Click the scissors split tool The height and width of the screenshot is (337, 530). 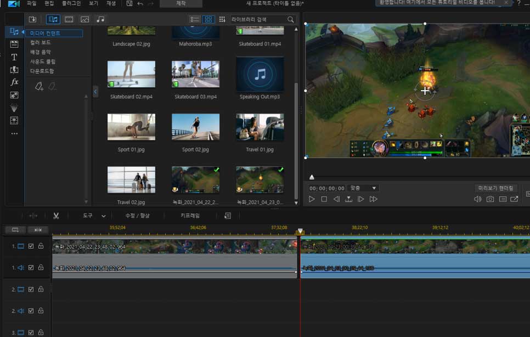coord(56,216)
